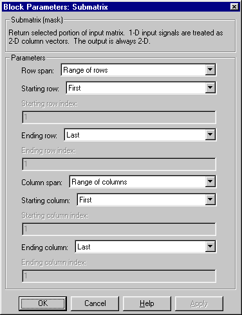
Task: Click the Ending column index field
Action: coord(119,276)
